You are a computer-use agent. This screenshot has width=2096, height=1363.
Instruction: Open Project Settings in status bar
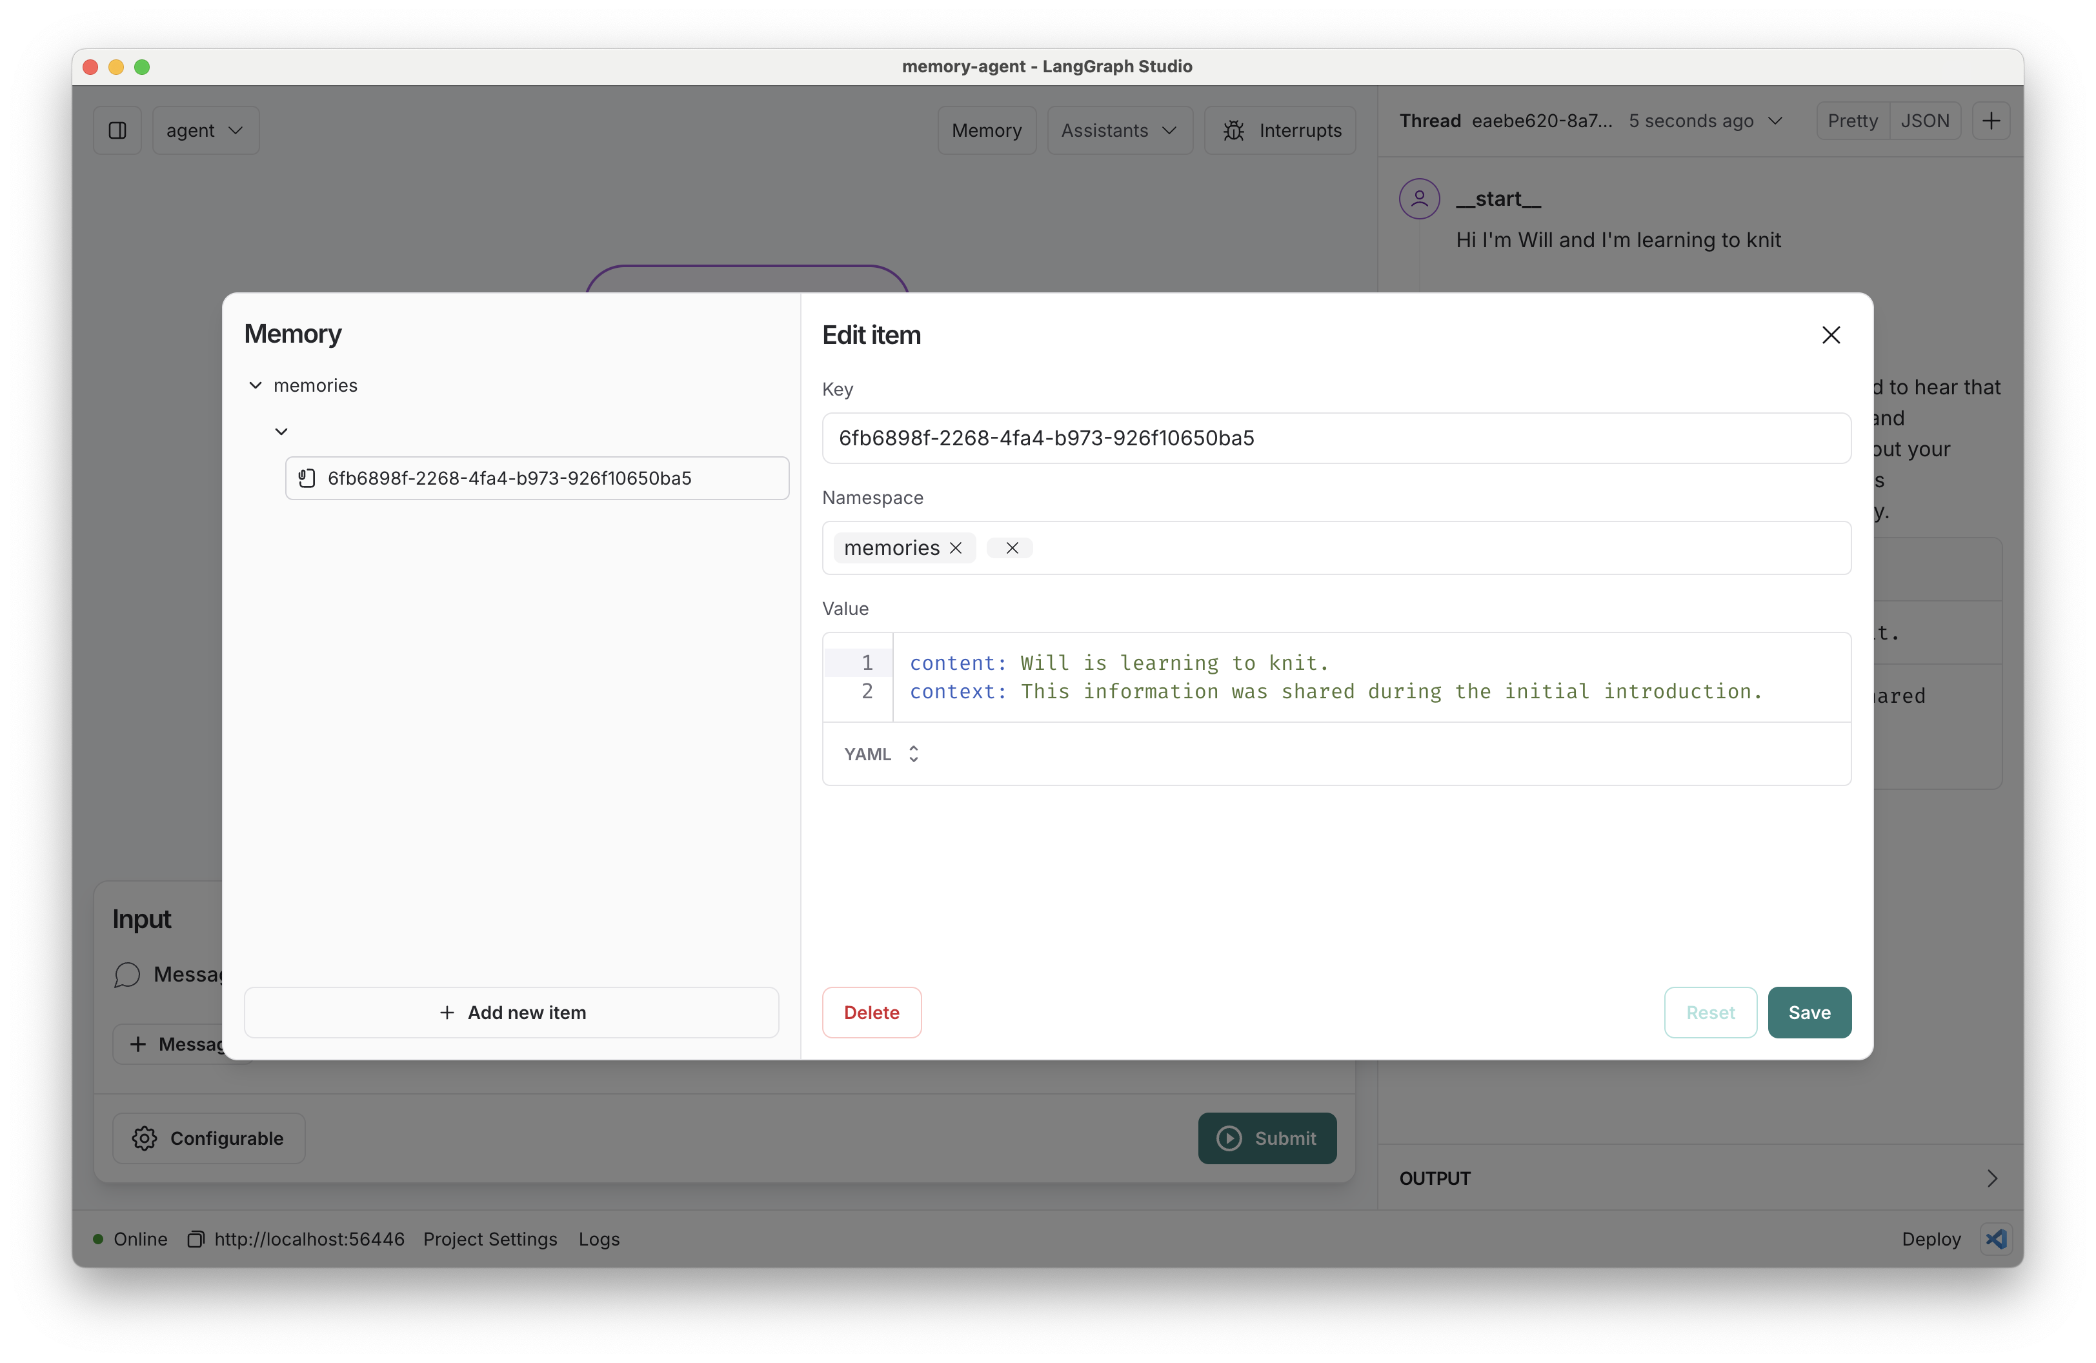(490, 1239)
